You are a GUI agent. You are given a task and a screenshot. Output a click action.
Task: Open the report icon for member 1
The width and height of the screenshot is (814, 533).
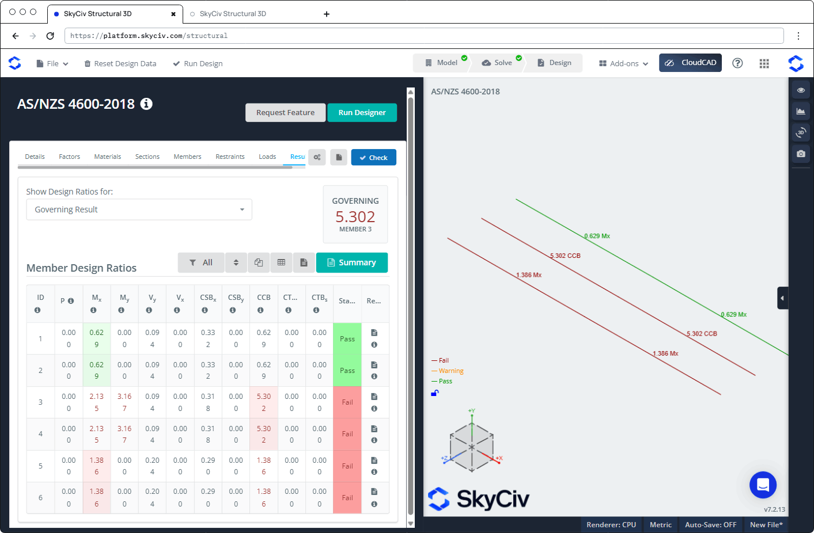pos(374,333)
